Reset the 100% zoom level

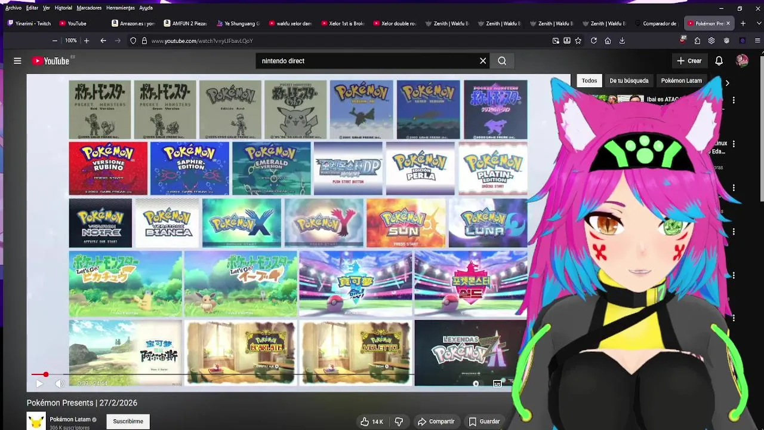coord(71,41)
